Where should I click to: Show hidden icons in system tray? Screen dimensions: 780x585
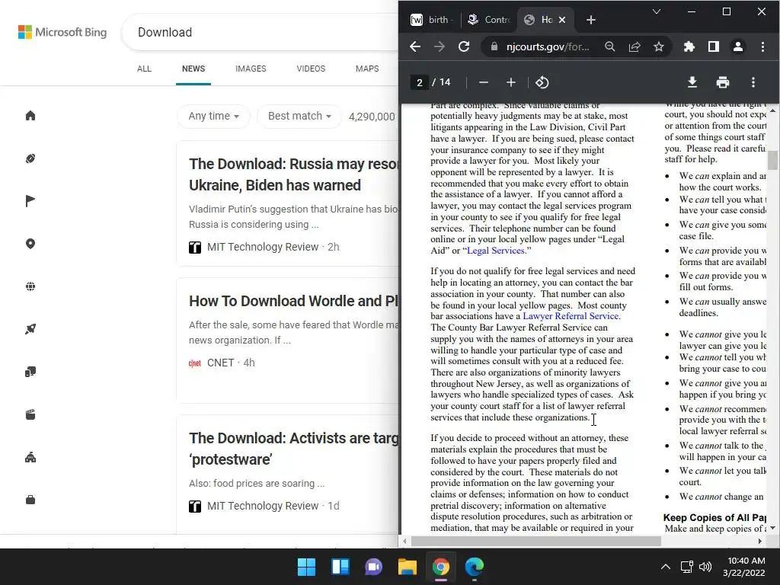[666, 567]
